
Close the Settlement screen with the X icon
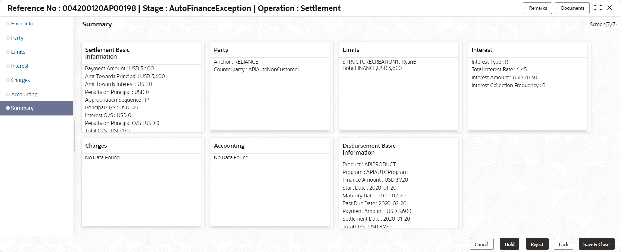point(610,8)
